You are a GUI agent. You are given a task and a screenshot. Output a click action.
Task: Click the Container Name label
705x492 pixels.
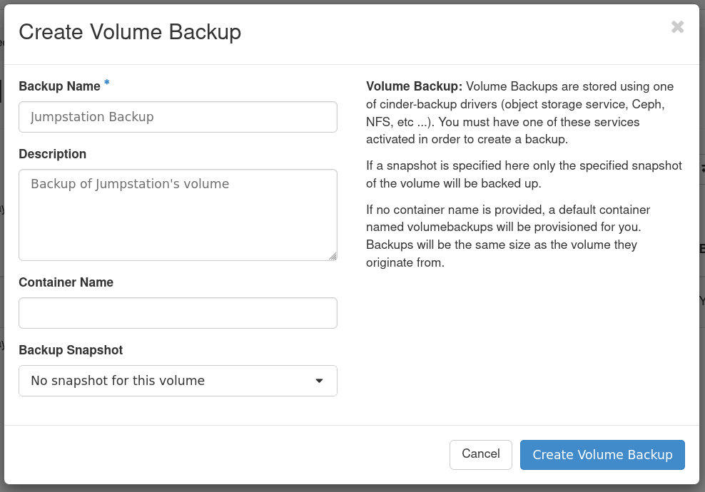(66, 282)
